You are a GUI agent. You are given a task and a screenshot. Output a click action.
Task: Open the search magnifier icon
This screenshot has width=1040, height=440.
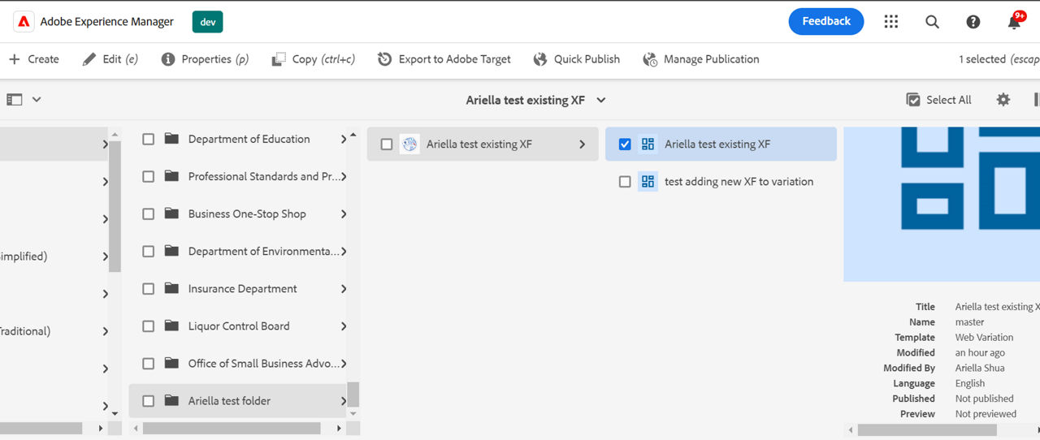pos(932,22)
